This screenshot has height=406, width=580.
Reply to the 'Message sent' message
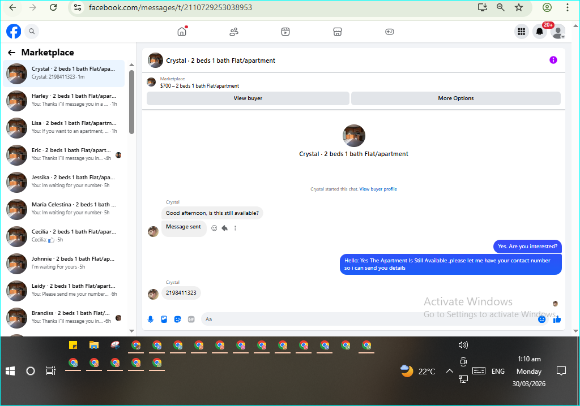pos(224,228)
